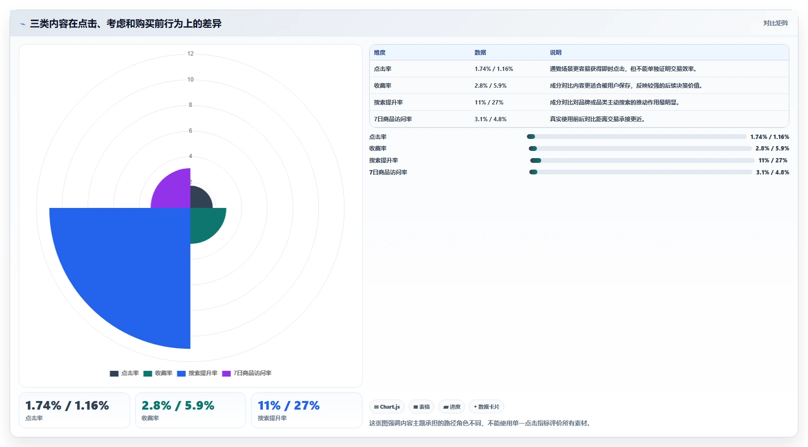Click the 对比矩阵 label in header

[775, 23]
